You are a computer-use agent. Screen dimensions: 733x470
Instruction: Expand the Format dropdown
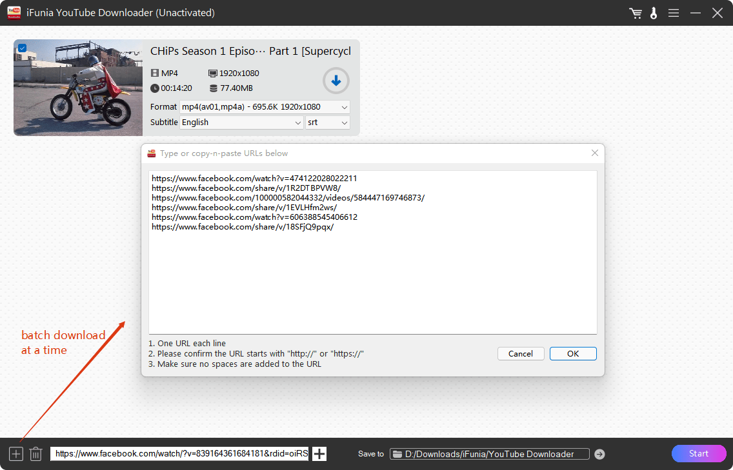[265, 106]
